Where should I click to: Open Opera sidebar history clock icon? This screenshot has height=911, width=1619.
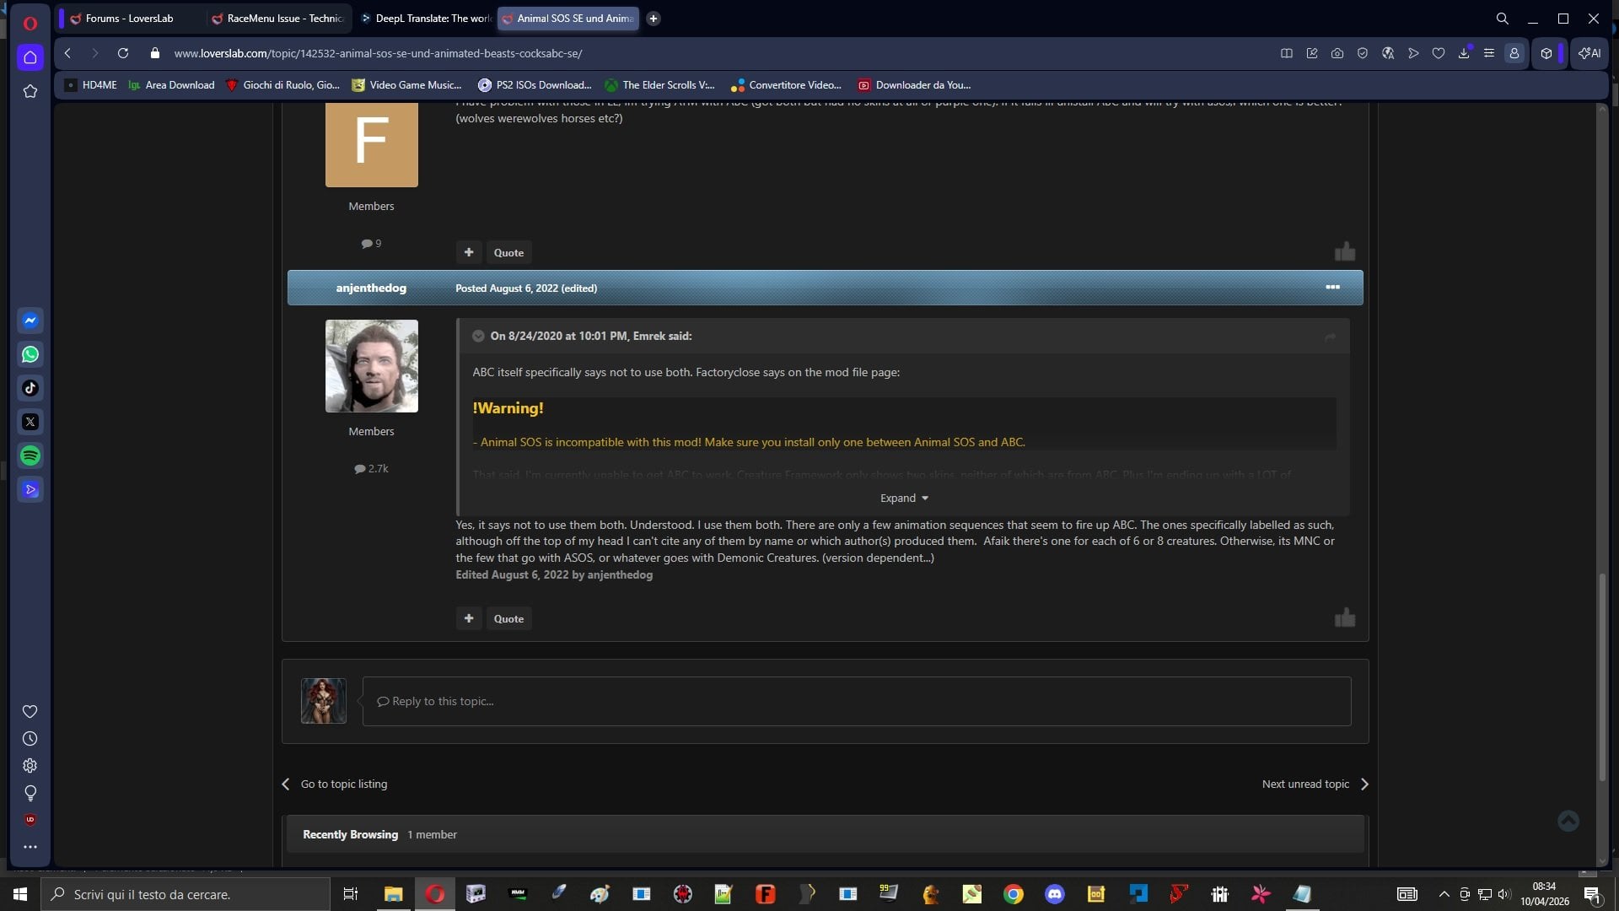[30, 739]
